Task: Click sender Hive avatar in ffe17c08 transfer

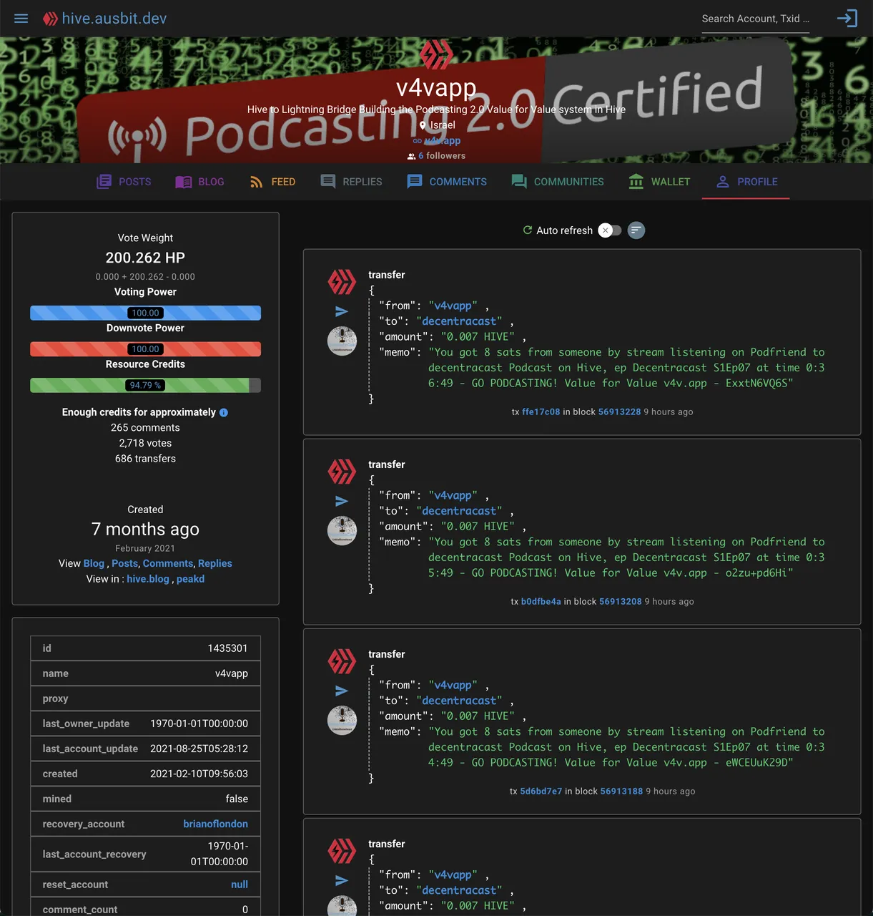Action: coord(342,282)
